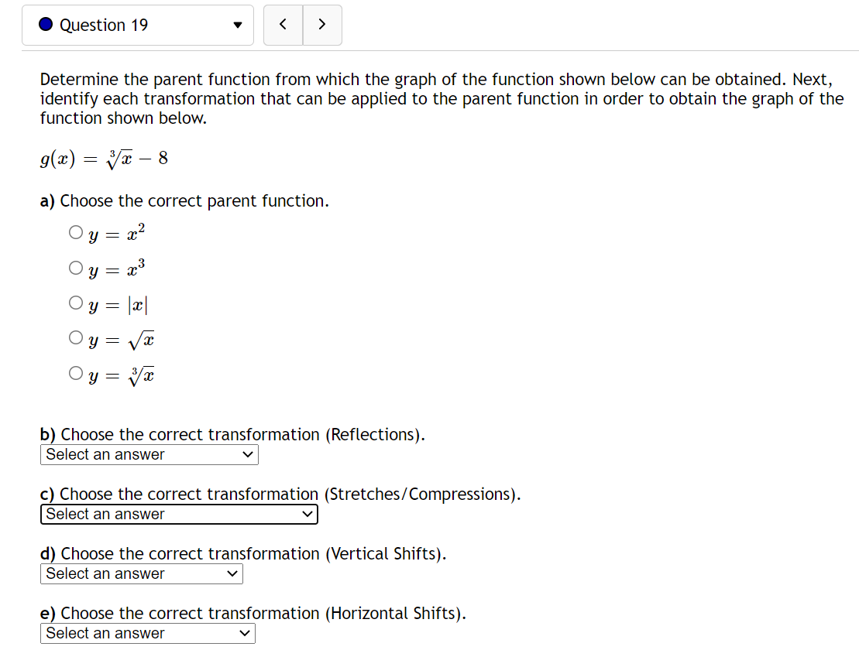The width and height of the screenshot is (859, 657).
Task: Choose the absolute value parent function option
Action: [x=76, y=302]
